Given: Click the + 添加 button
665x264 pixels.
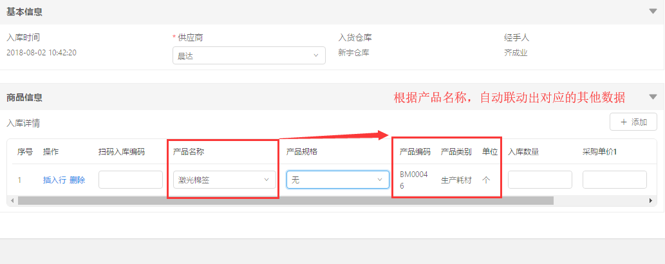Looking at the screenshot, I should point(633,122).
